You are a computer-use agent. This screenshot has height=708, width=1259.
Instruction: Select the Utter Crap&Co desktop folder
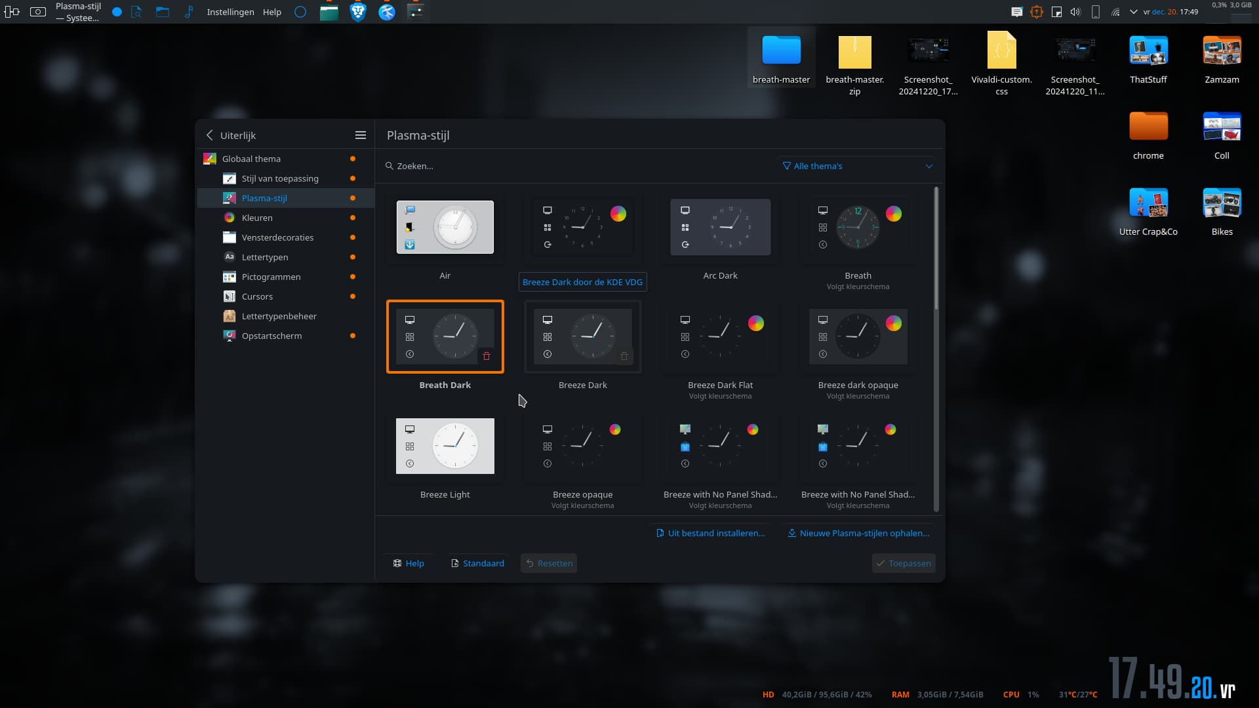(x=1148, y=211)
